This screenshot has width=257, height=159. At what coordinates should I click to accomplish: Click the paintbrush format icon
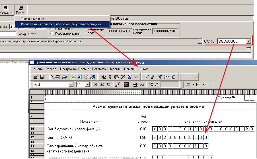117,85
